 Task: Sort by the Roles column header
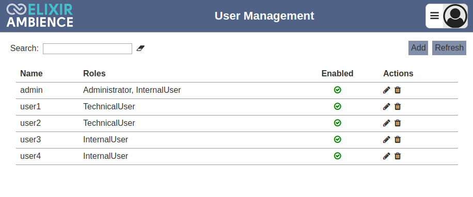[94, 74]
